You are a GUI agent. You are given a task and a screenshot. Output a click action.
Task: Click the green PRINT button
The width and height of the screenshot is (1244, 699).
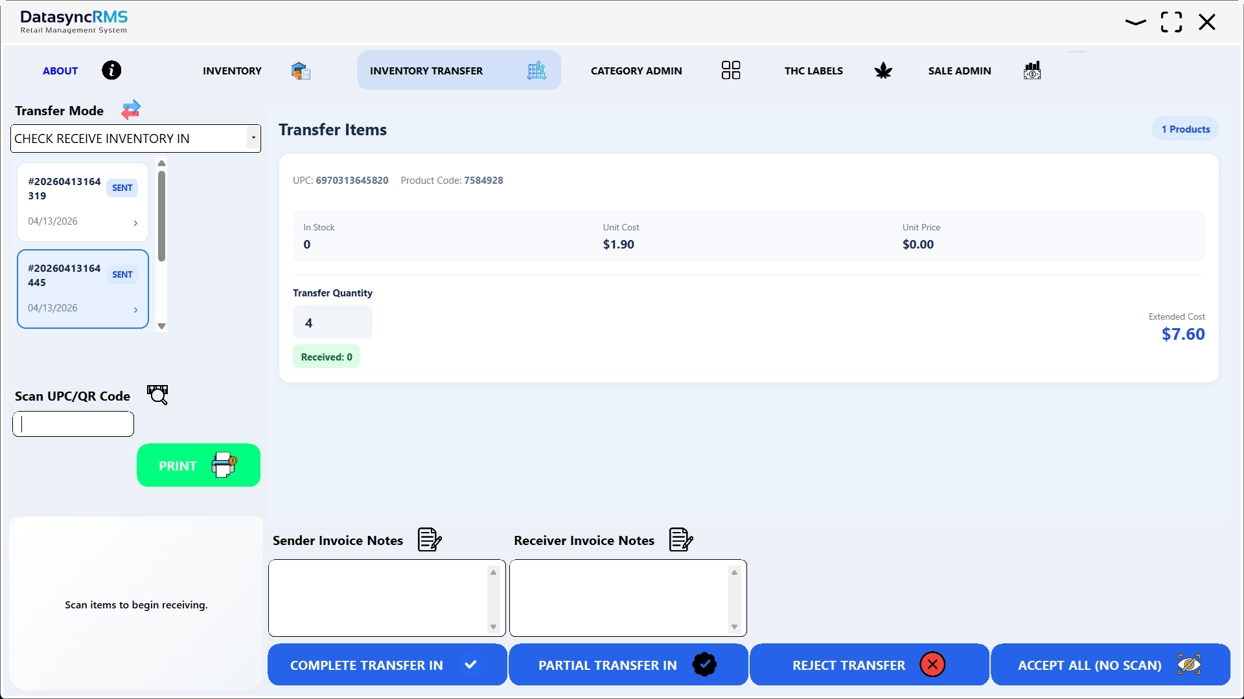(198, 465)
